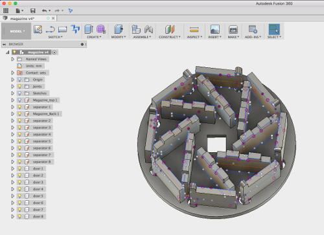This screenshot has width=324, height=235.
Task: Open the MODIFY menu
Action: 119,37
